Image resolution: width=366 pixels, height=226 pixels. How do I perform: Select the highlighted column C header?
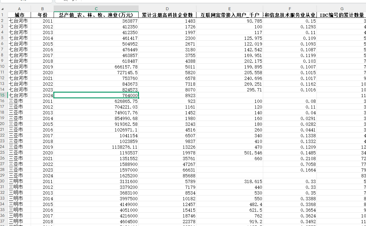tap(96, 9)
